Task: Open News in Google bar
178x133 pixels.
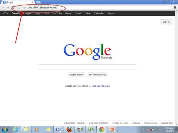Action: click(68, 13)
